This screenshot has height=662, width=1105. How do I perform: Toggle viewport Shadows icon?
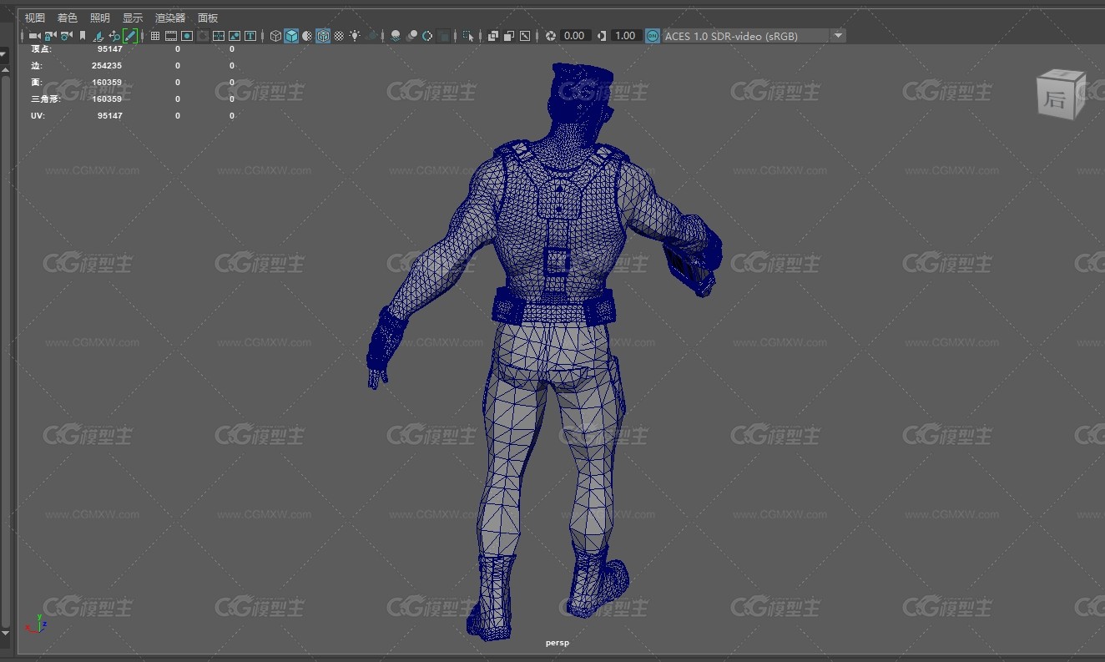pos(372,36)
